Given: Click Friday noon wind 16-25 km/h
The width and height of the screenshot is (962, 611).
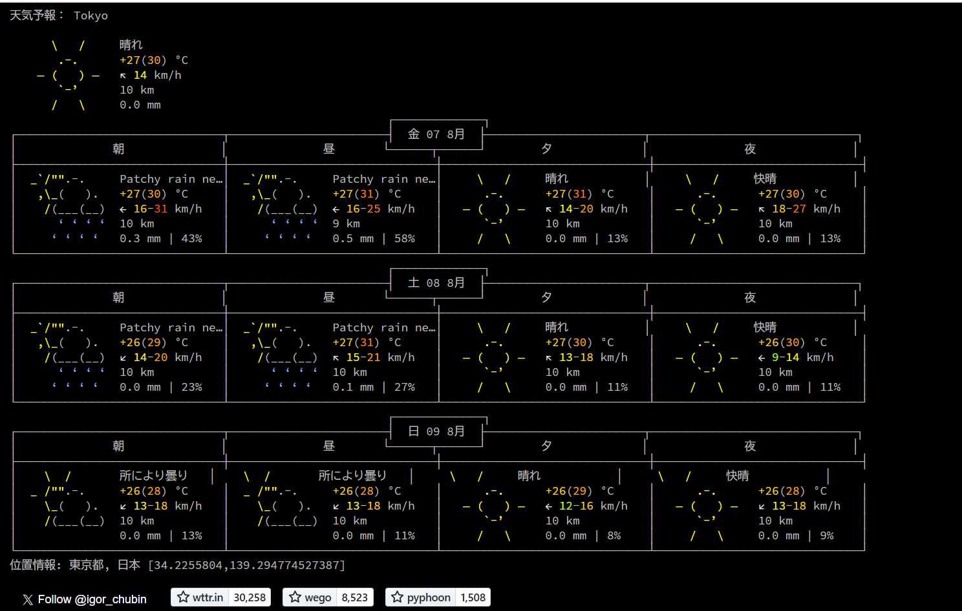Looking at the screenshot, I should 374,209.
